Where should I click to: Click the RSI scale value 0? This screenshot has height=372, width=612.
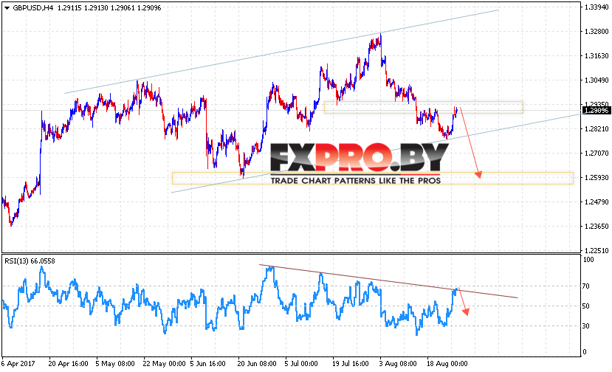[x=584, y=352]
